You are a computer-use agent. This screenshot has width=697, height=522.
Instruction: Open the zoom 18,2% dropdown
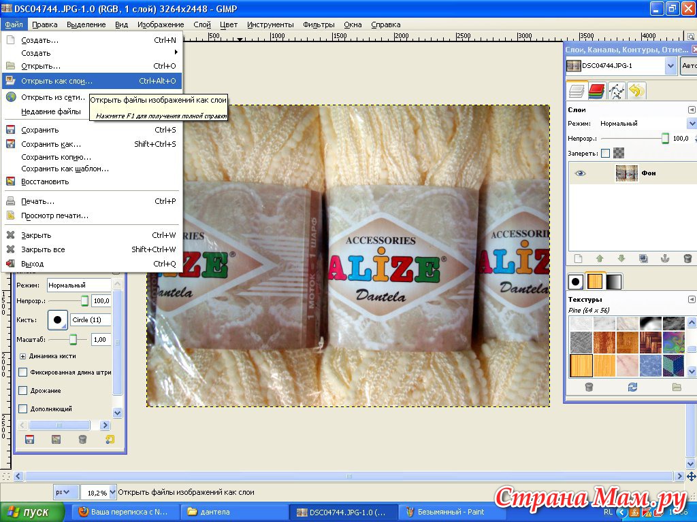coord(112,492)
